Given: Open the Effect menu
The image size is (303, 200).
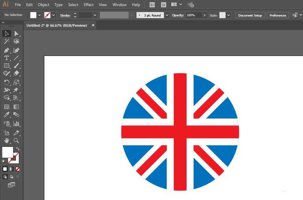Looking at the screenshot, I should click(x=89, y=5).
